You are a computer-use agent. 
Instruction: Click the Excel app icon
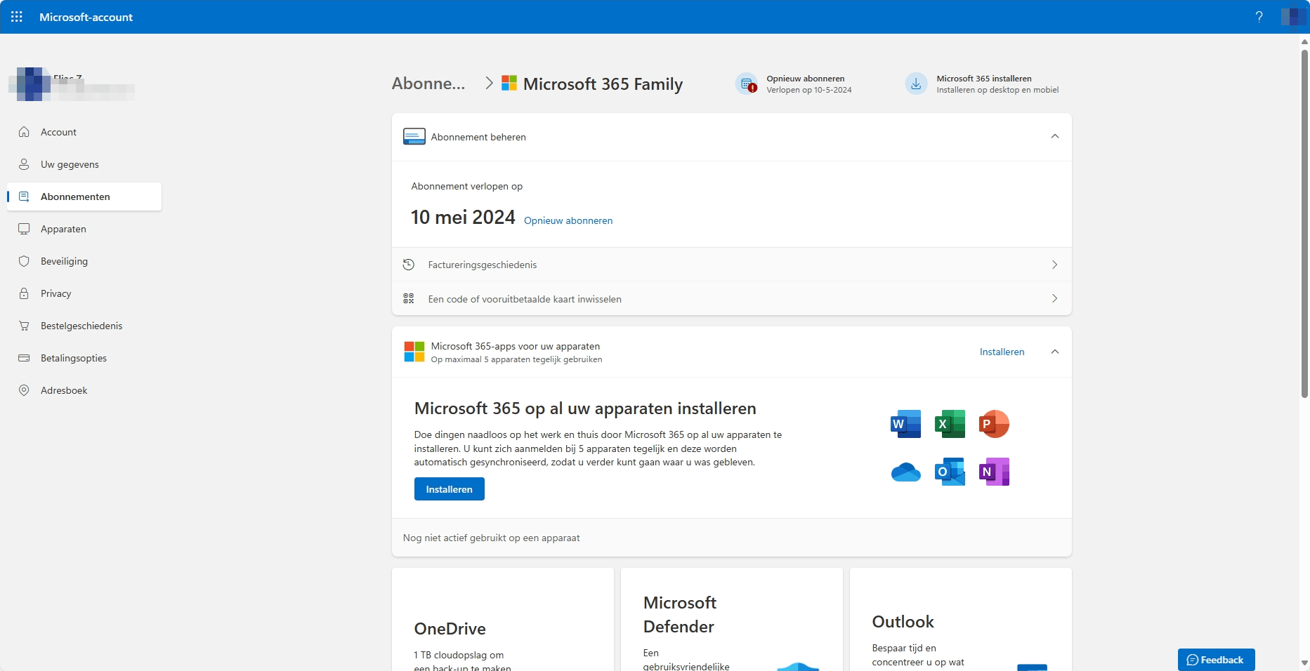point(950,424)
